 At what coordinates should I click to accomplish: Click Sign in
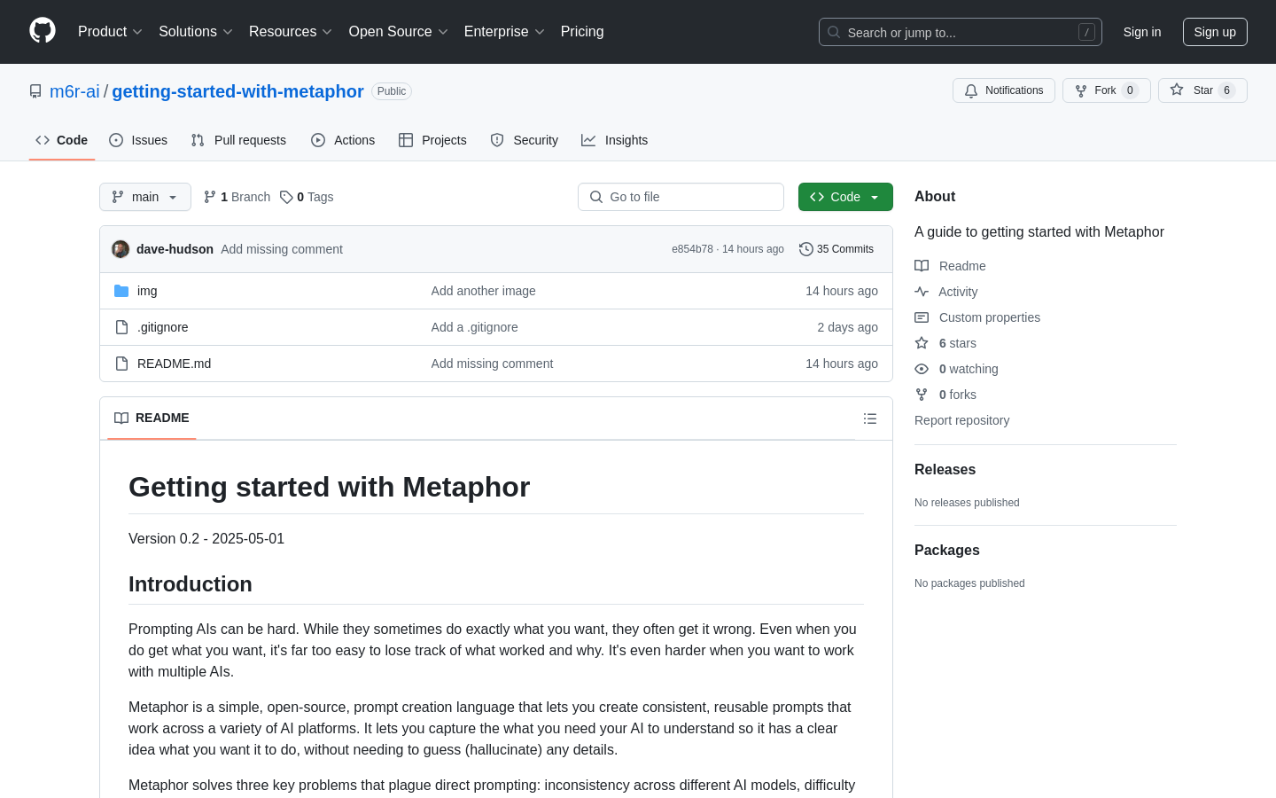[x=1142, y=32]
